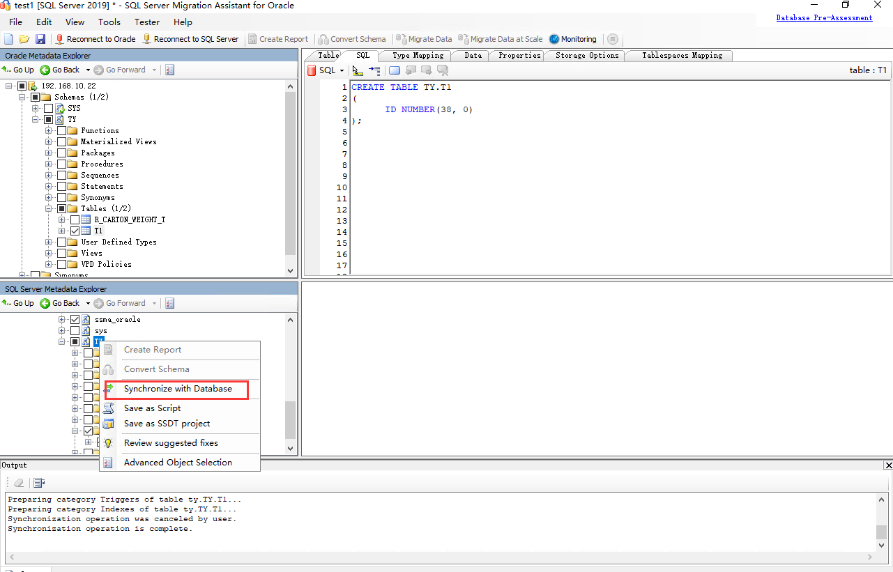Open the Tester menu

point(147,22)
